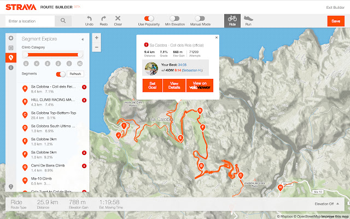Select climb category 4 circle
This screenshot has width=350, height=219.
pos(37,64)
